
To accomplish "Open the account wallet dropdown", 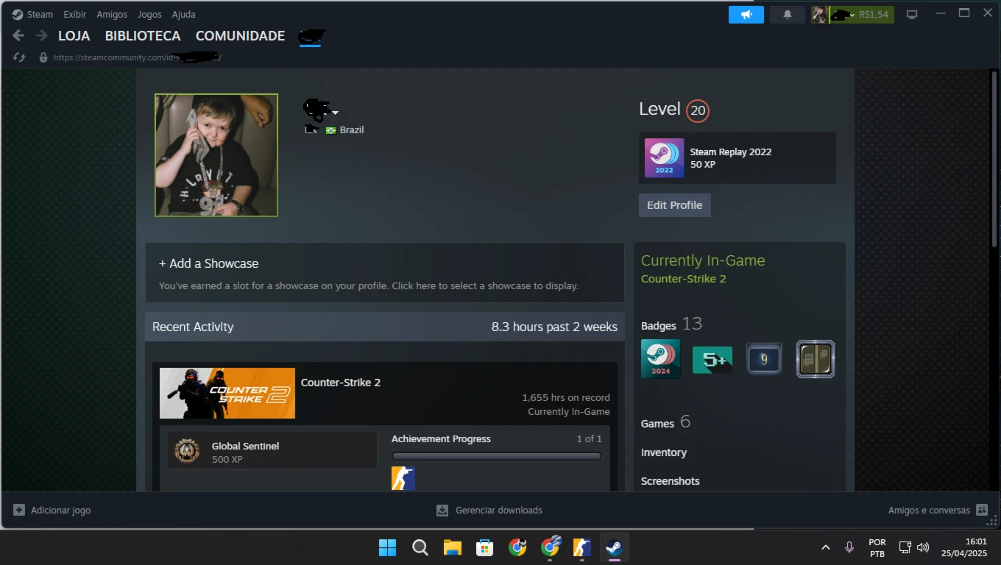I will 852,15.
